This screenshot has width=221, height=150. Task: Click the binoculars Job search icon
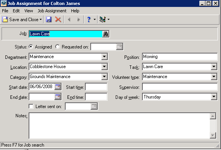pyautogui.click(x=105, y=34)
